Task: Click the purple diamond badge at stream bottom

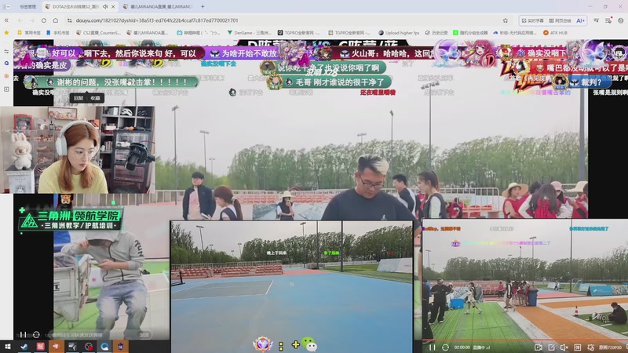Action: coord(263,344)
